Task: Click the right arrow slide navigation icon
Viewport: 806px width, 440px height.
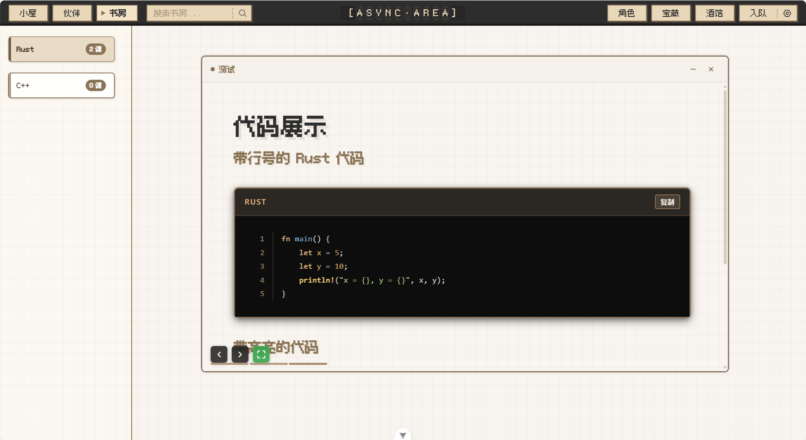Action: tap(240, 354)
